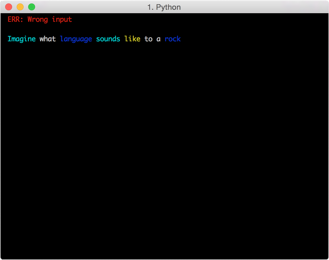The image size is (329, 260).
Task: Click the word 'Wrong' in error line
Action: [x=38, y=20]
